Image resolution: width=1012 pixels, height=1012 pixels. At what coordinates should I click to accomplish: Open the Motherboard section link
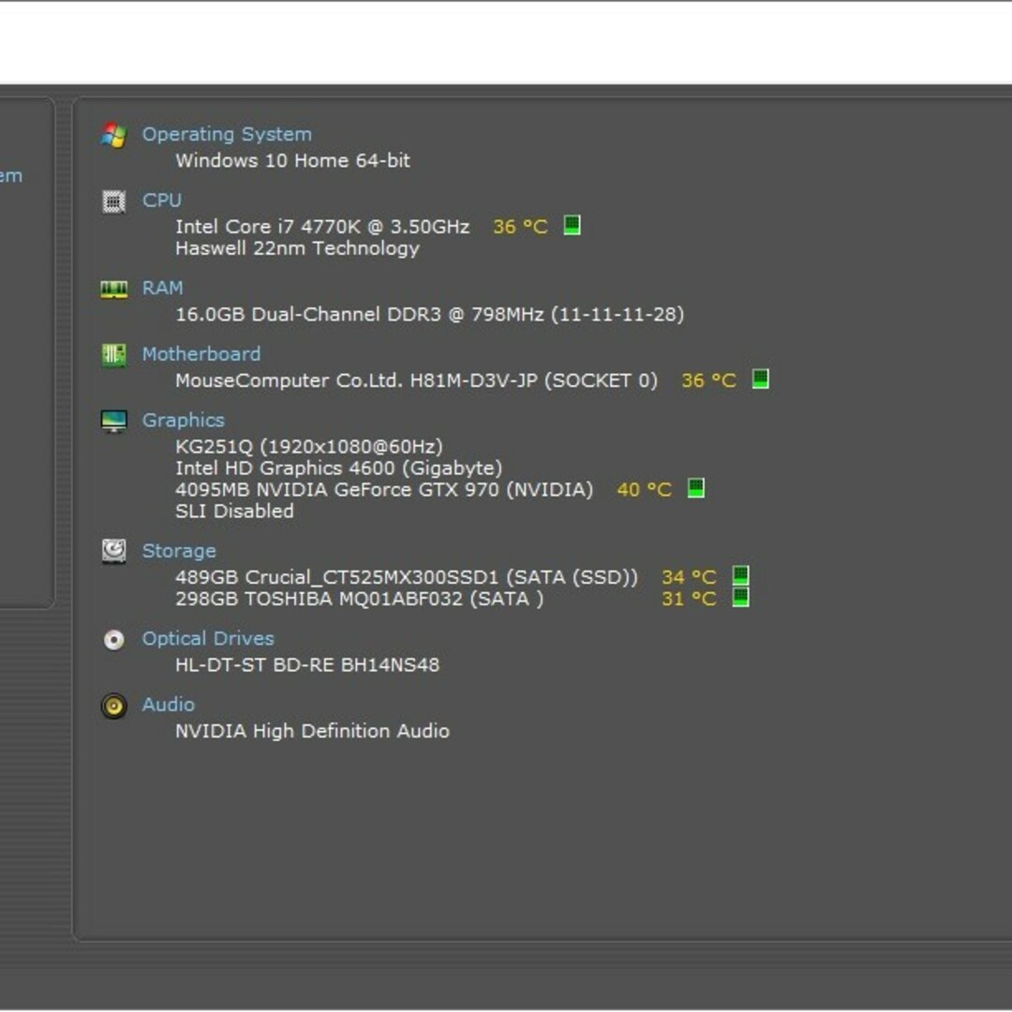[x=201, y=353]
